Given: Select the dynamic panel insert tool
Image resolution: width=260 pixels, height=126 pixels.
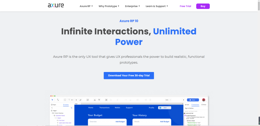Looking at the screenshot, I should 76,100.
